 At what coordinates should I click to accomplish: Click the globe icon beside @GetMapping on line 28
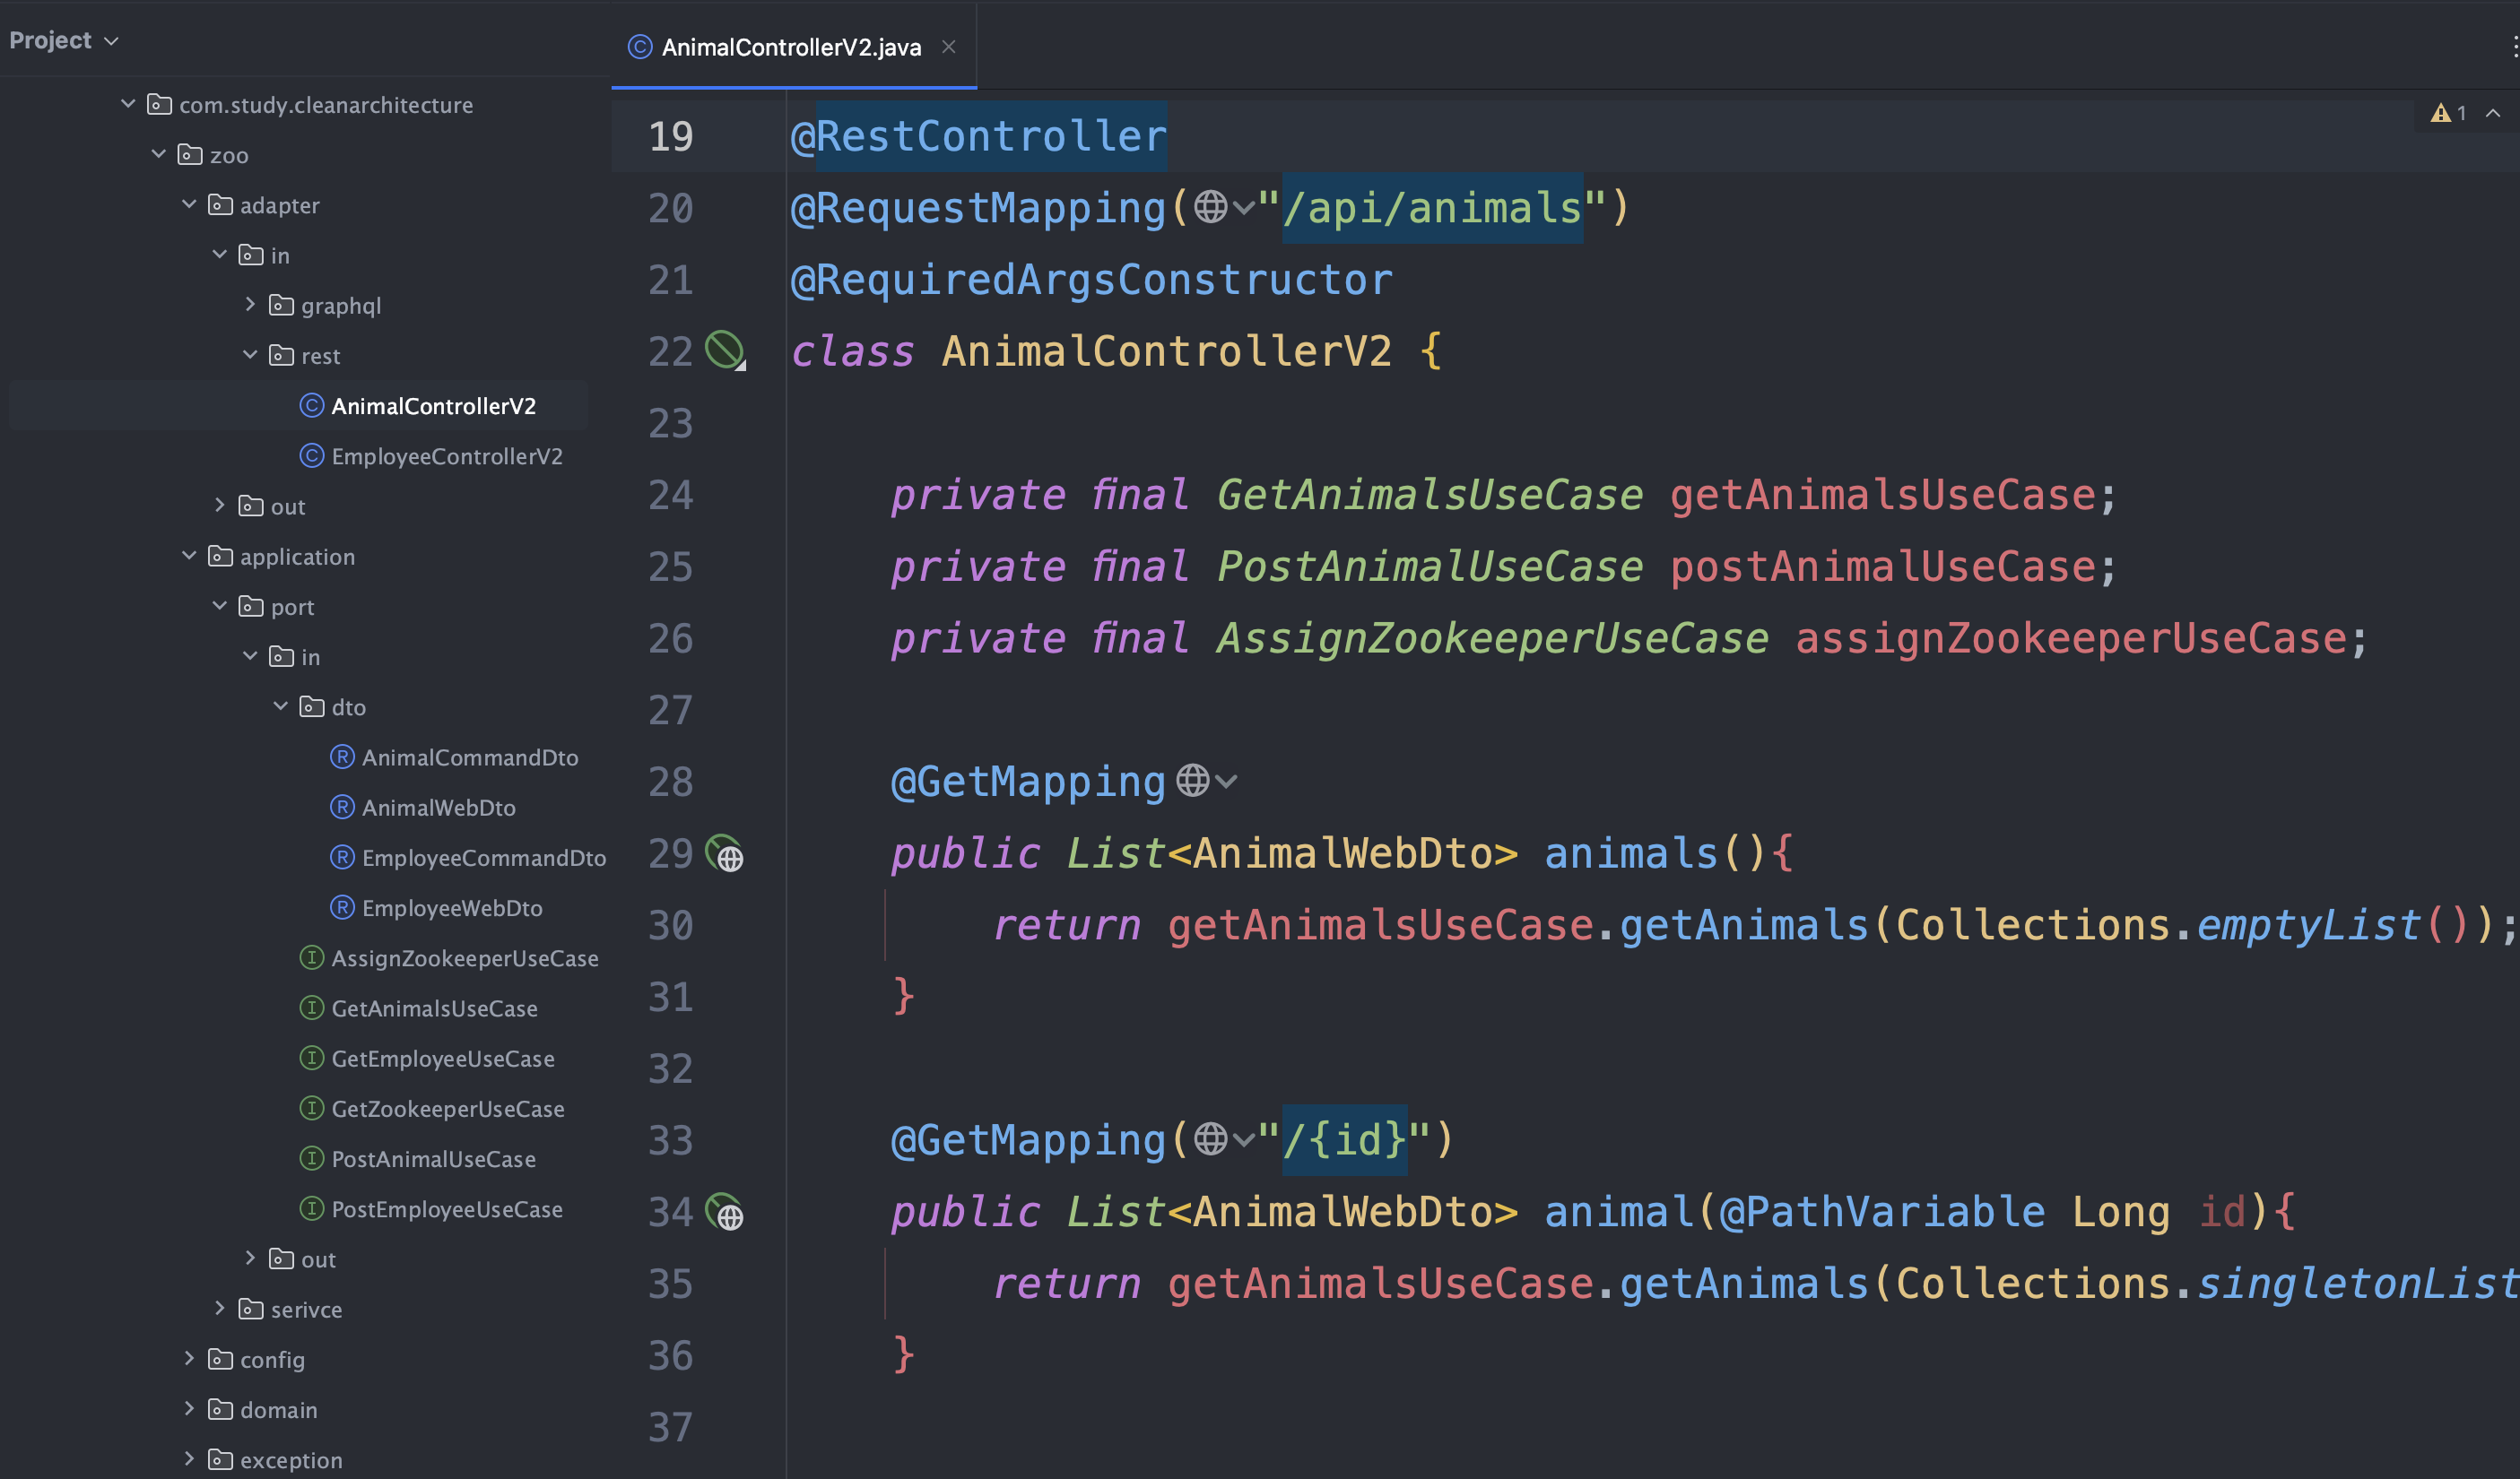tap(1192, 781)
